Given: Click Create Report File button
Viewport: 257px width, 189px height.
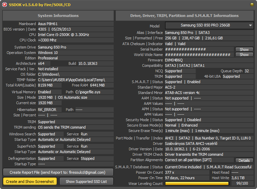Looking at the screenshot, I should (58, 172).
